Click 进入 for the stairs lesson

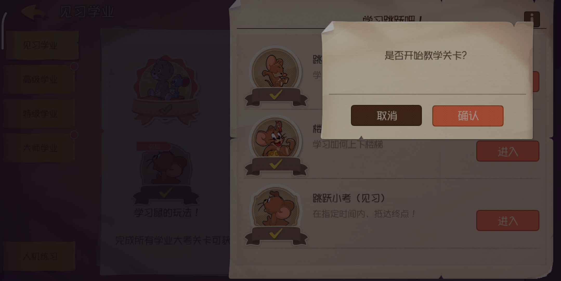[x=508, y=151]
